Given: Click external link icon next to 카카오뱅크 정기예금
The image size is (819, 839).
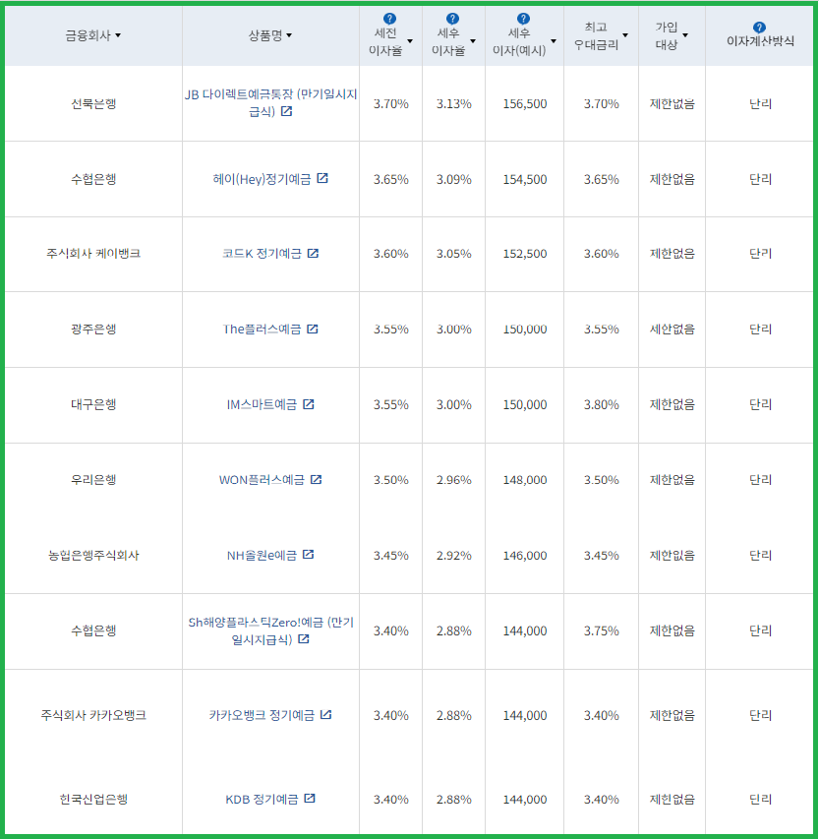Looking at the screenshot, I should pos(325,714).
